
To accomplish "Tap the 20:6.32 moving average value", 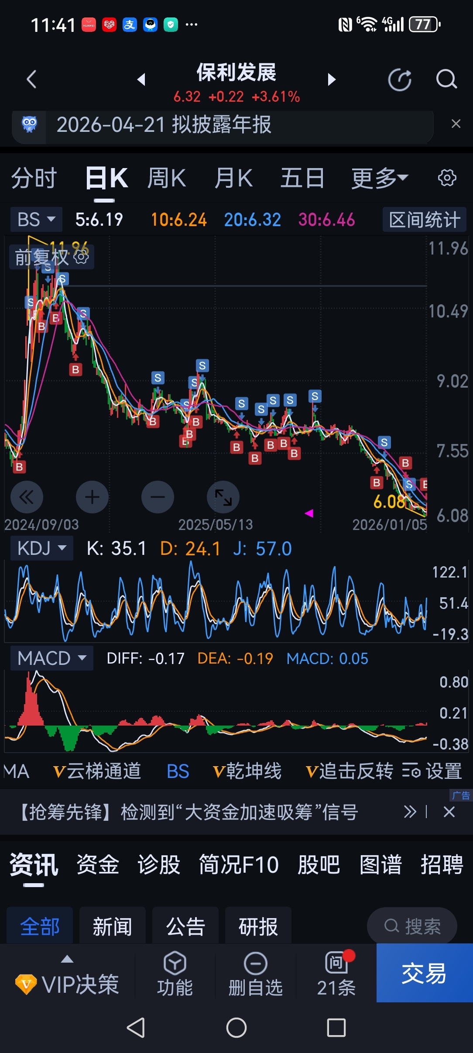I will pos(252,220).
